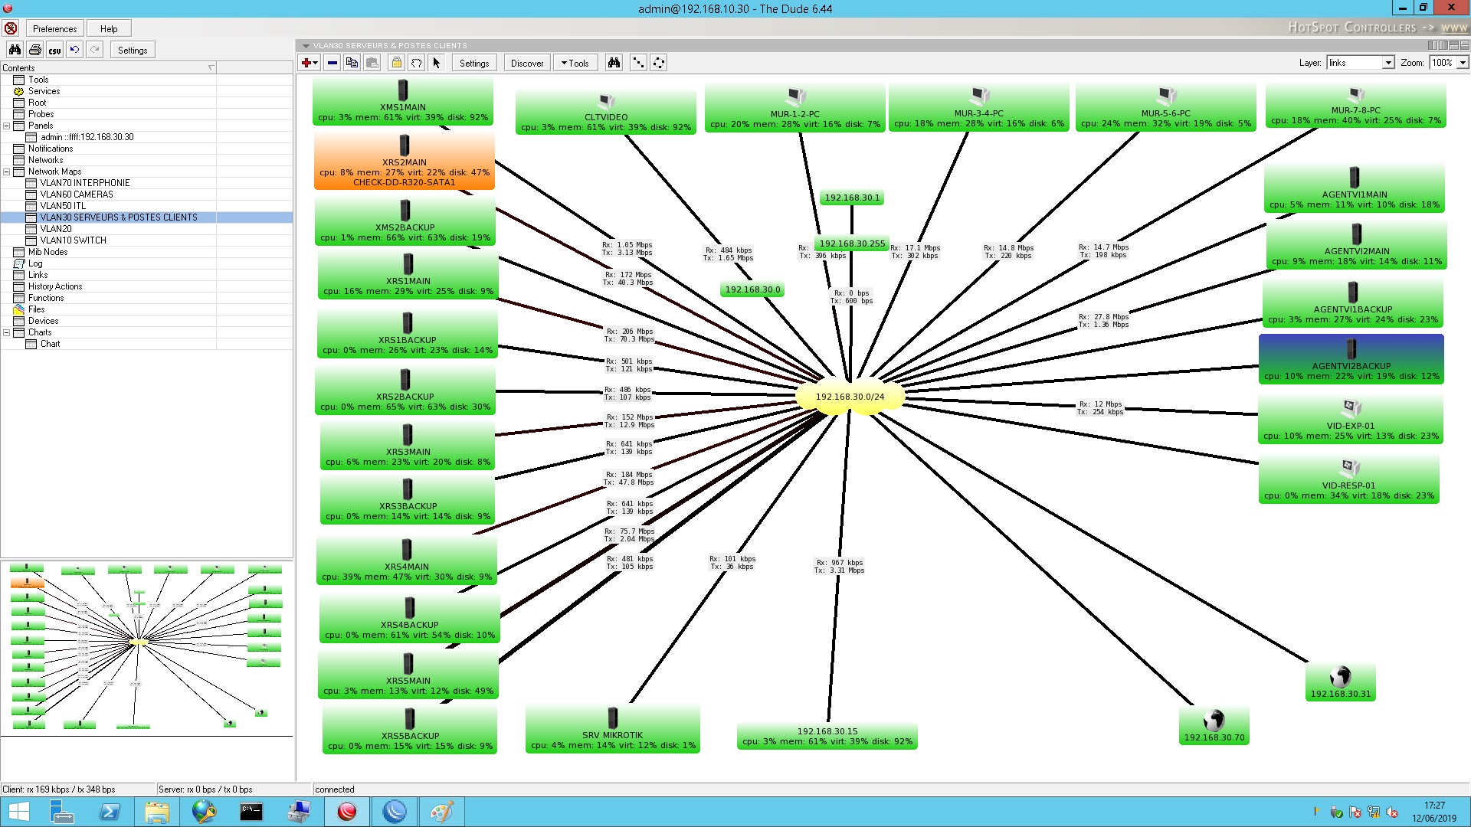Click the CLTVIDEO workstation node
Screen dimensions: 1471x827
click(606, 110)
